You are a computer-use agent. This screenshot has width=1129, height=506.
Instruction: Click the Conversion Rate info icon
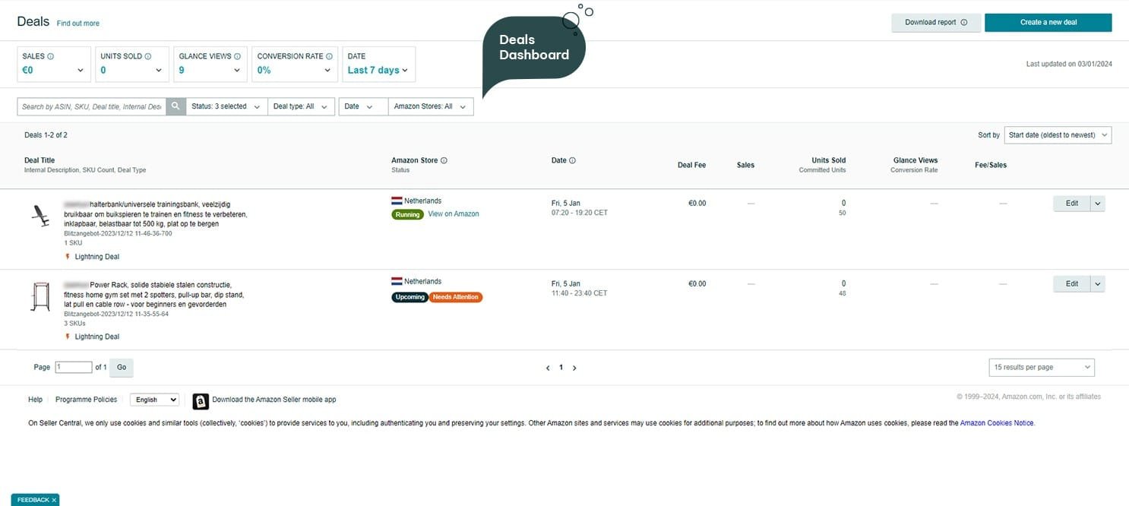(x=330, y=56)
